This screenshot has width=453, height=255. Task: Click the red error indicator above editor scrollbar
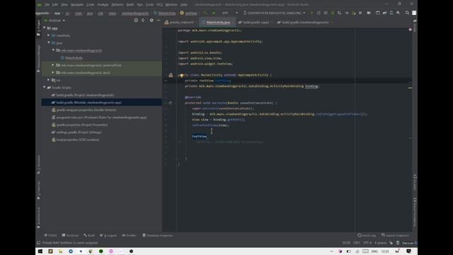(x=410, y=30)
